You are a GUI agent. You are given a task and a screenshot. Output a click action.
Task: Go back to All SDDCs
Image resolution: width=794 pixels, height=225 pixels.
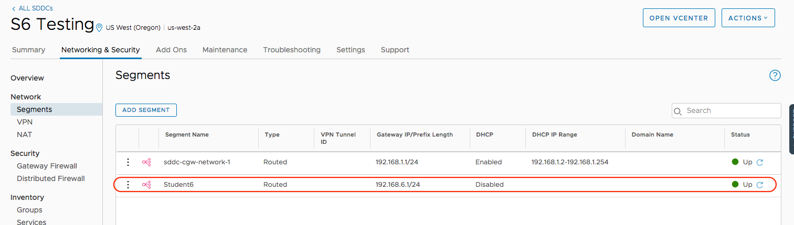(32, 8)
